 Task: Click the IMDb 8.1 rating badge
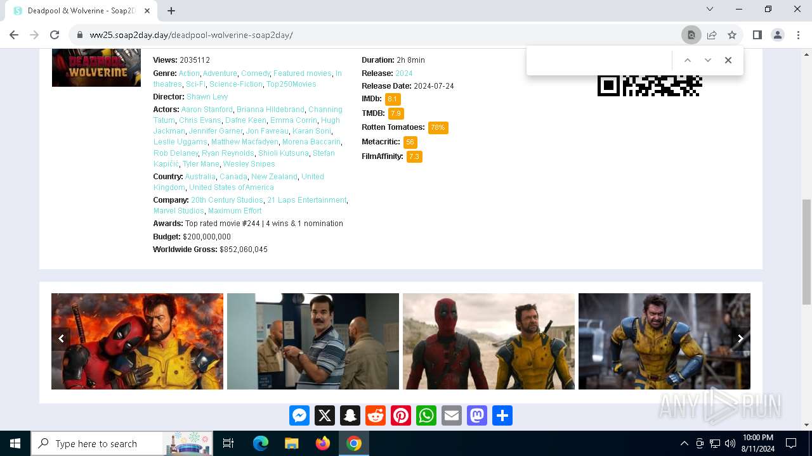393,99
